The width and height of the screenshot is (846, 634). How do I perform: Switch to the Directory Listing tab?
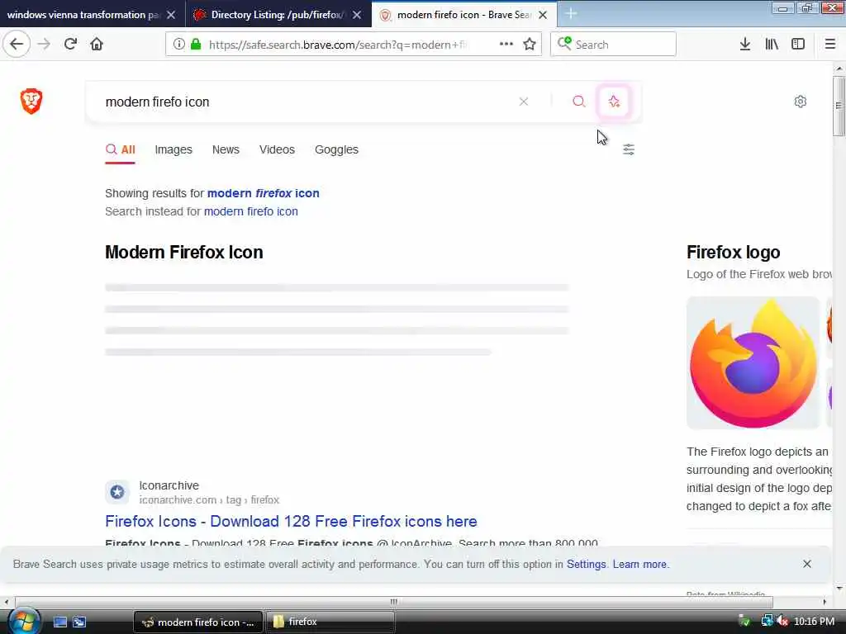[x=278, y=15]
